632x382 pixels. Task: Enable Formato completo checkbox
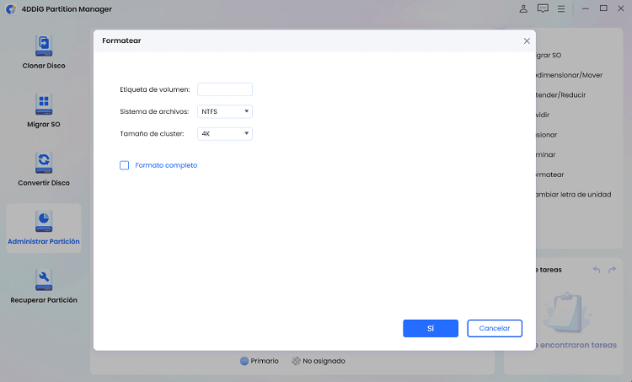124,165
